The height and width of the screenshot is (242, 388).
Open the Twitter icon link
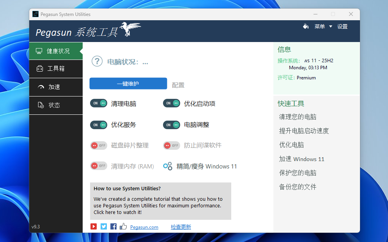103,226
